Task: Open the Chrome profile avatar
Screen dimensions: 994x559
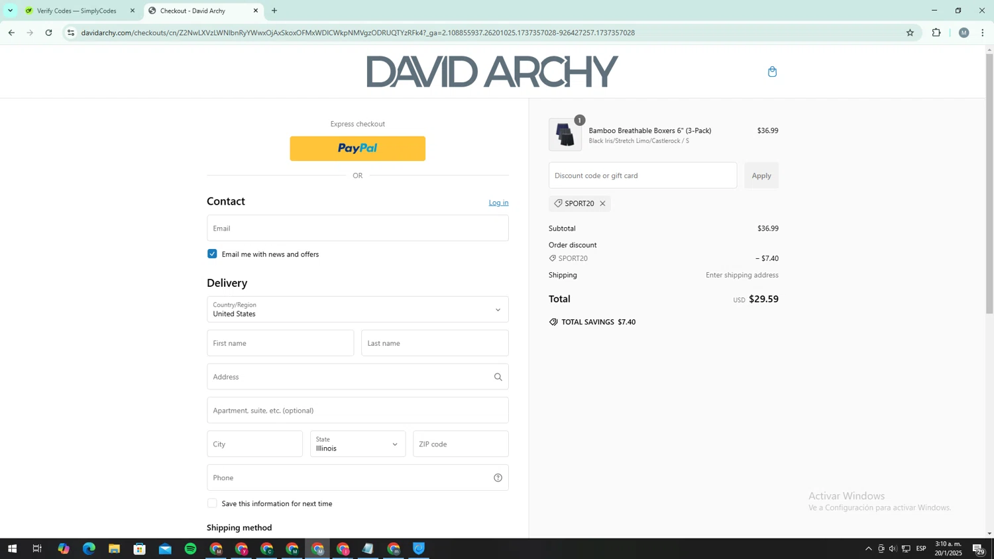Action: [964, 32]
